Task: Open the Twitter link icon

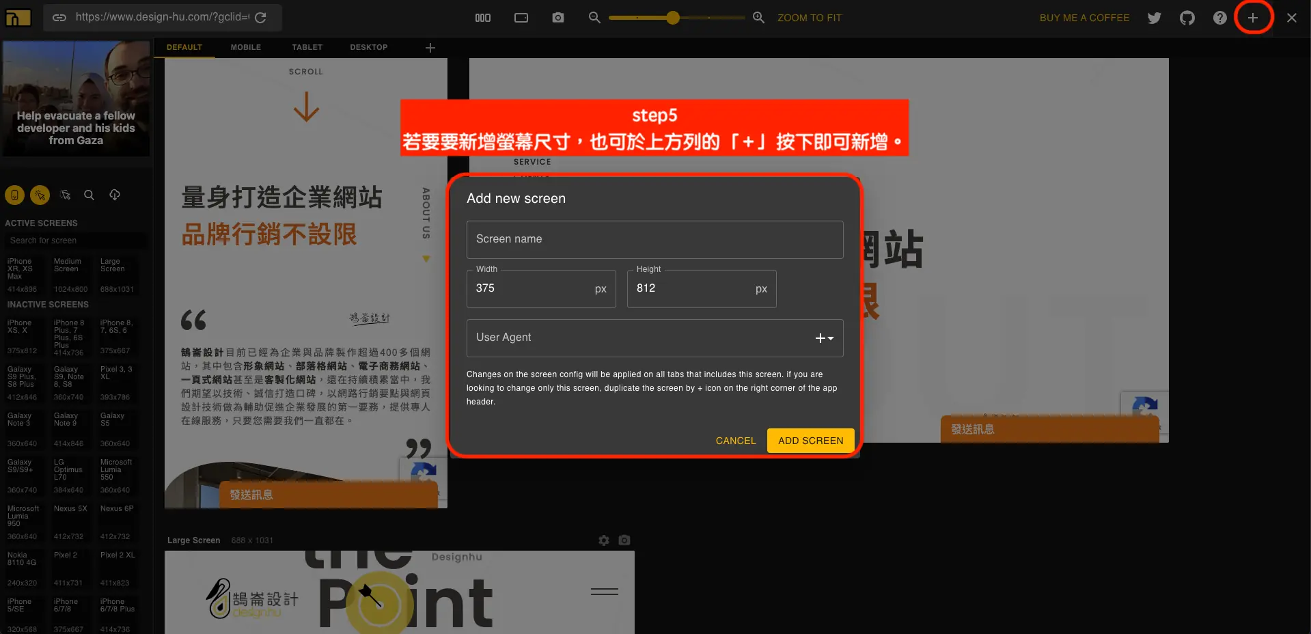Action: coord(1155,18)
